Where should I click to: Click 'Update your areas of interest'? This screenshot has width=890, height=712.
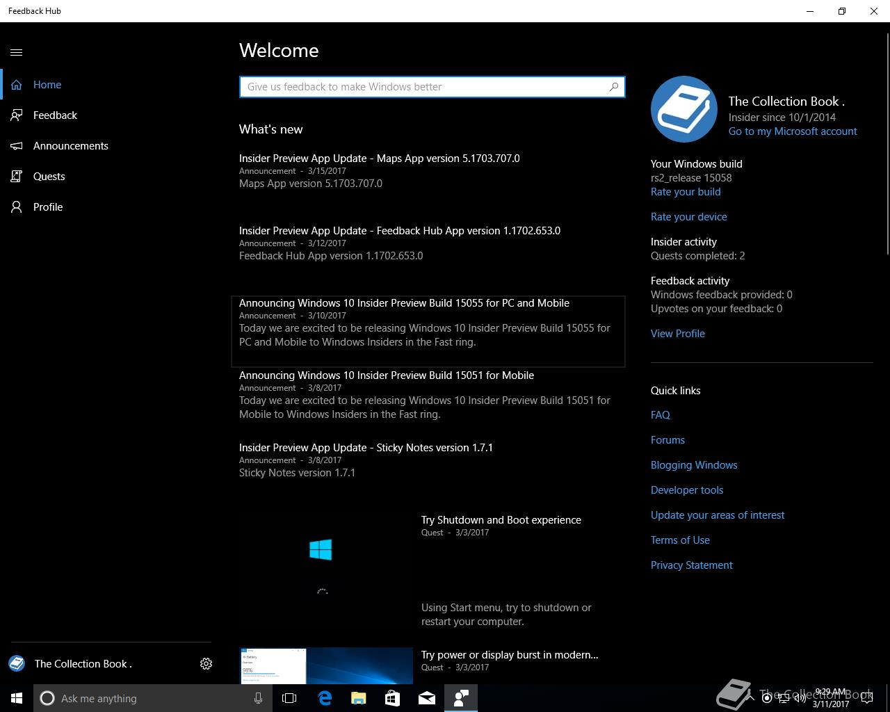(718, 515)
